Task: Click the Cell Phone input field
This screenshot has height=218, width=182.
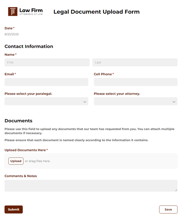Action: pyautogui.click(x=135, y=82)
